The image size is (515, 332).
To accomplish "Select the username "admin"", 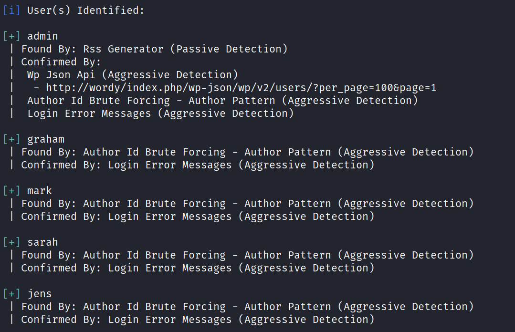I will point(42,36).
